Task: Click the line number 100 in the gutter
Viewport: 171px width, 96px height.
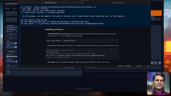Action: point(19,62)
